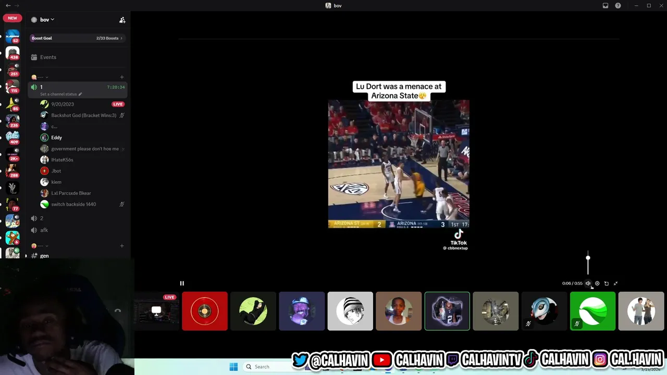The height and width of the screenshot is (375, 667).
Task: Open server icon with 115 badge
Action: click(13, 86)
